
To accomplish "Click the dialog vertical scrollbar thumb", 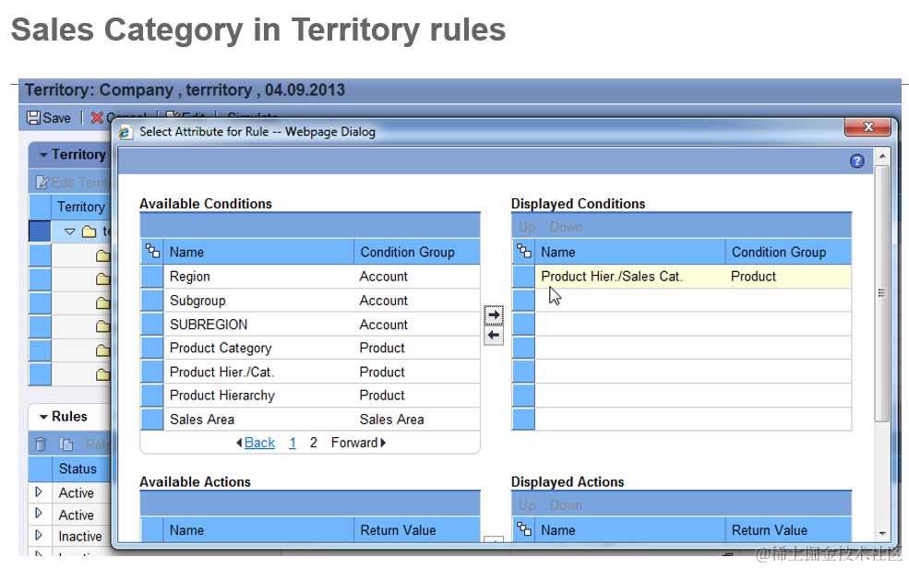I will tap(881, 293).
